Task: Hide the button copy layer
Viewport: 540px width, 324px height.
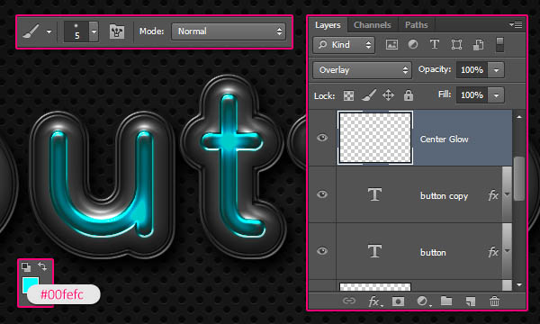Action: pyautogui.click(x=322, y=194)
